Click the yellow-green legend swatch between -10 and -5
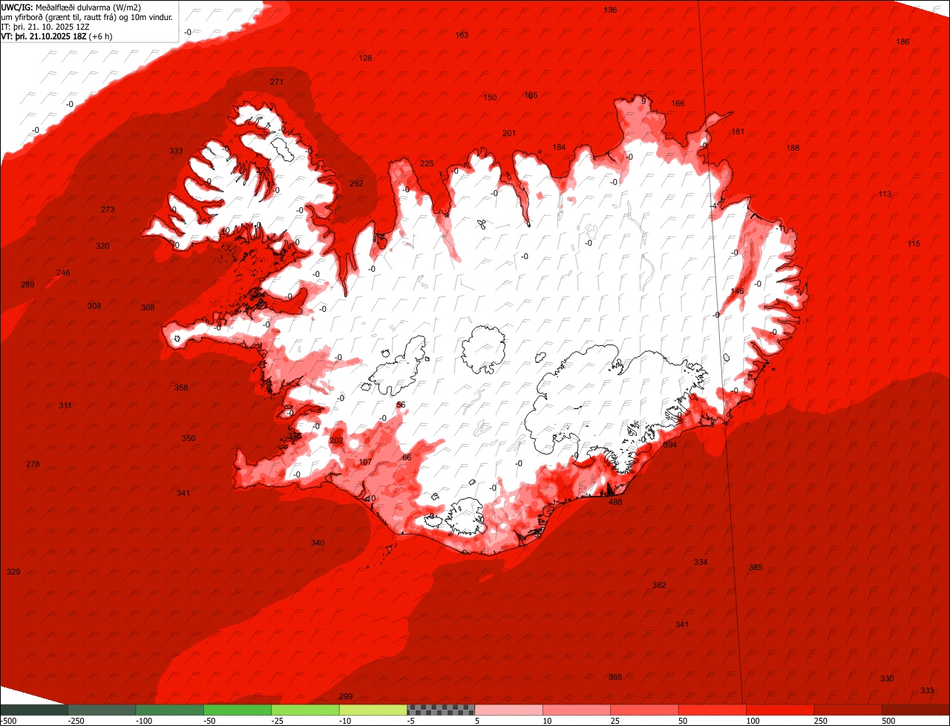The height and width of the screenshot is (726, 950). click(x=373, y=710)
